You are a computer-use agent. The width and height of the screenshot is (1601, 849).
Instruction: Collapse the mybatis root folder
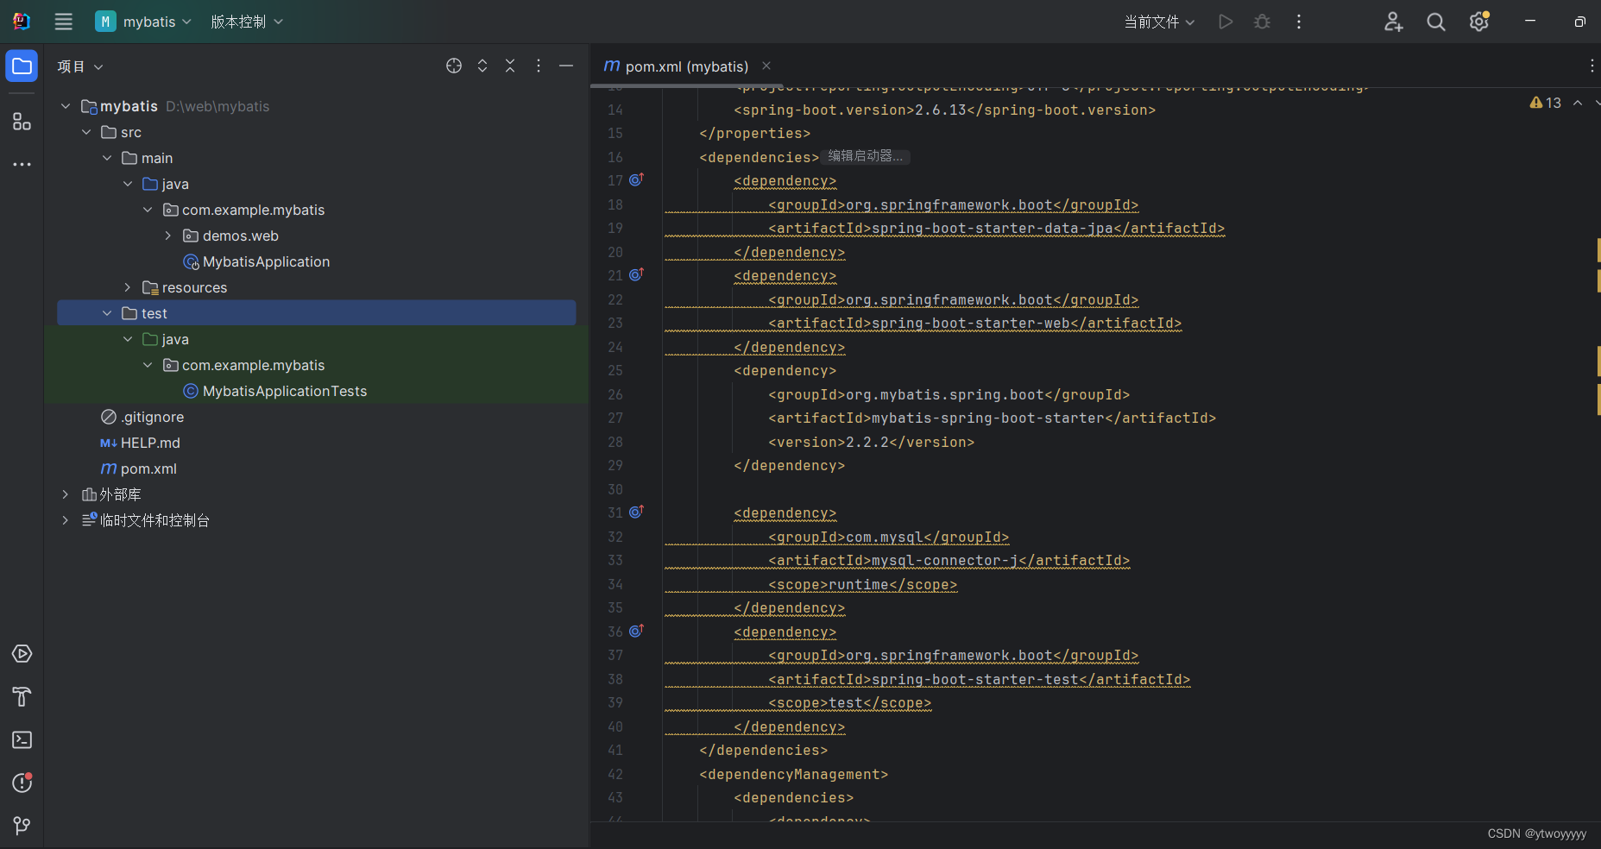(66, 106)
